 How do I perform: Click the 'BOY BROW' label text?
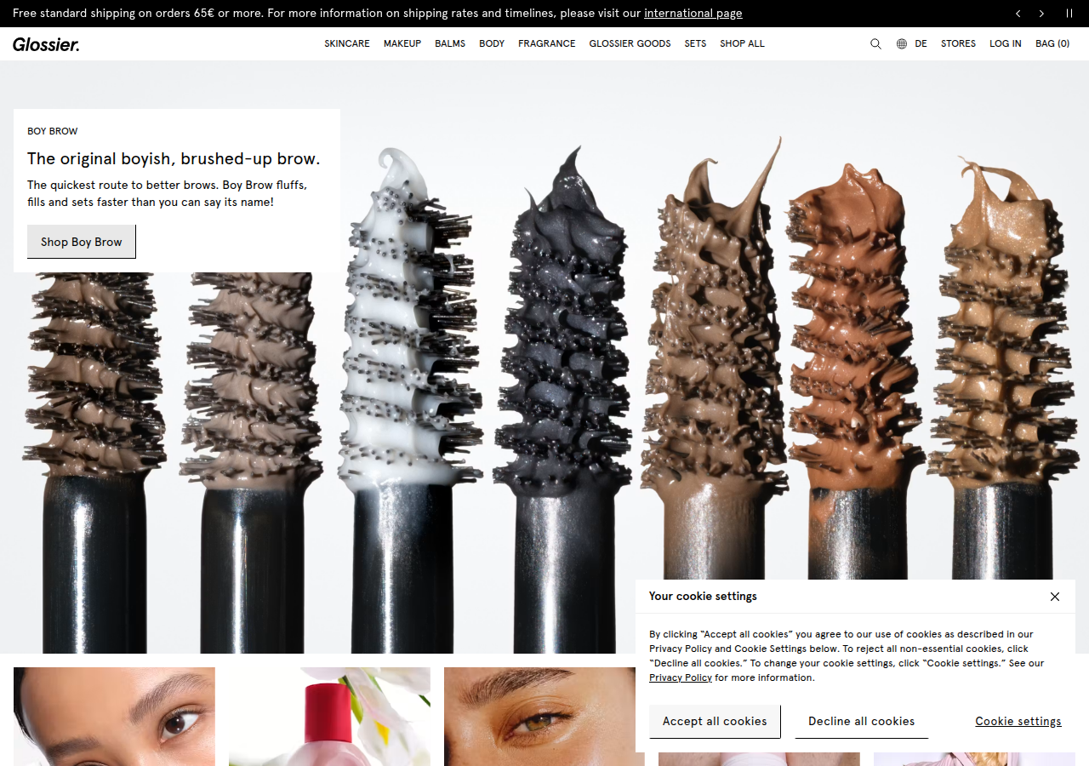53,131
